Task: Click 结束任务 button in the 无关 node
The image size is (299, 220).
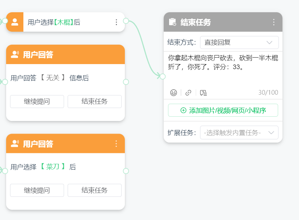Action: click(95, 102)
